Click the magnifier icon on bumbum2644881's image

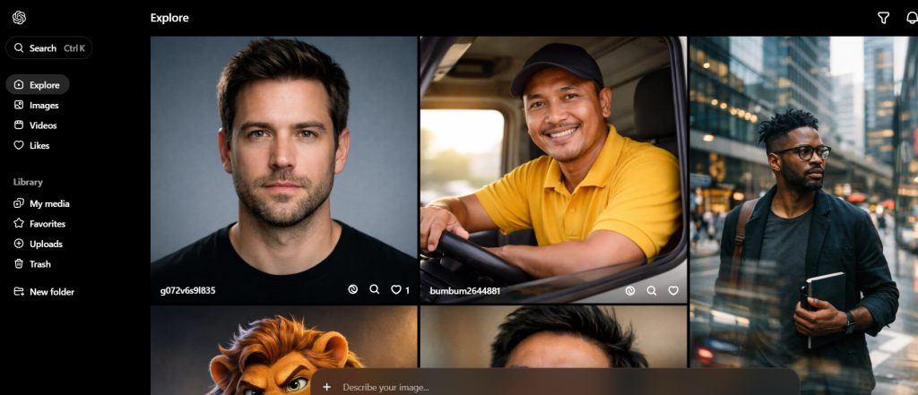click(x=652, y=290)
